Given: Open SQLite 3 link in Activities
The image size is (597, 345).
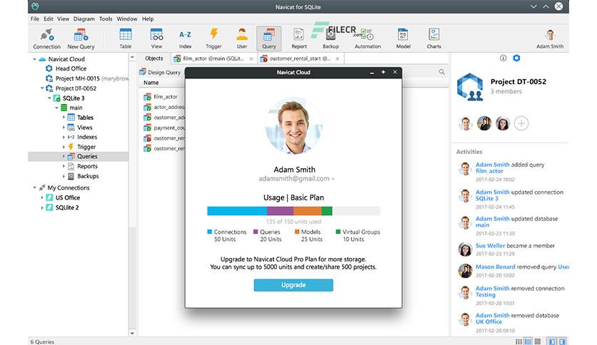Looking at the screenshot, I should [x=486, y=198].
